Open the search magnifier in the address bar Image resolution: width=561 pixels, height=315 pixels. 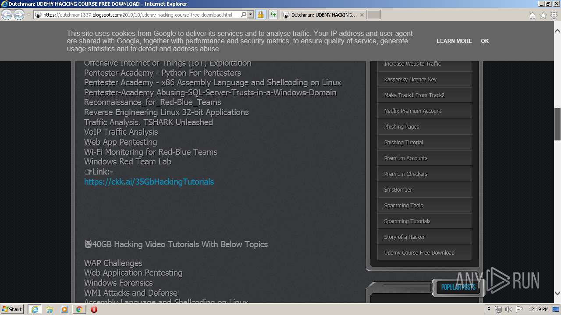(244, 14)
